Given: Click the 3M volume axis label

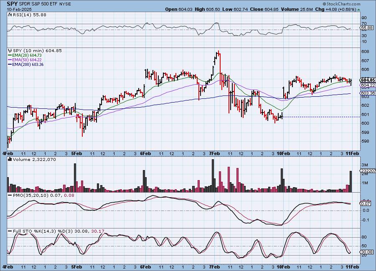Looking at the screenshot, I should [364, 165].
